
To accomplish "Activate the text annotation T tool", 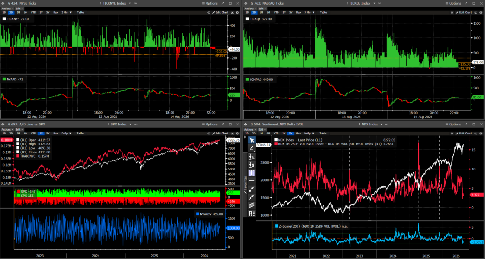I will pyautogui.click(x=252, y=173).
